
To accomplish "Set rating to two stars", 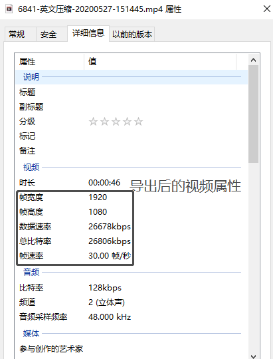I will [x=104, y=122].
